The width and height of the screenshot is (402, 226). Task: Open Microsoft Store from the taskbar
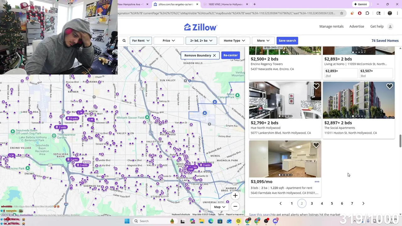tap(220, 221)
